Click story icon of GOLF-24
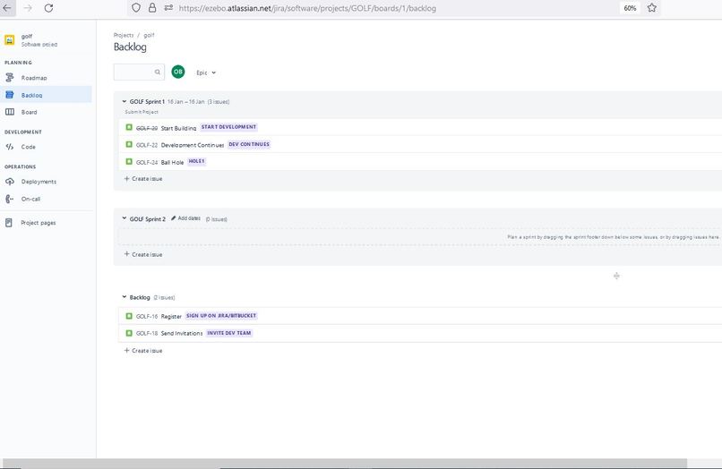 tap(129, 161)
